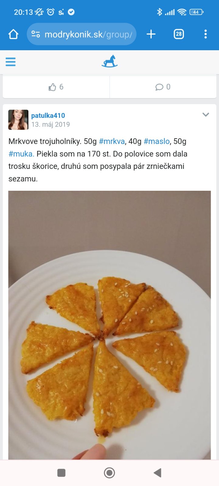Open comments with speech bubble icon
Image resolution: width=219 pixels, height=486 pixels.
[159, 87]
